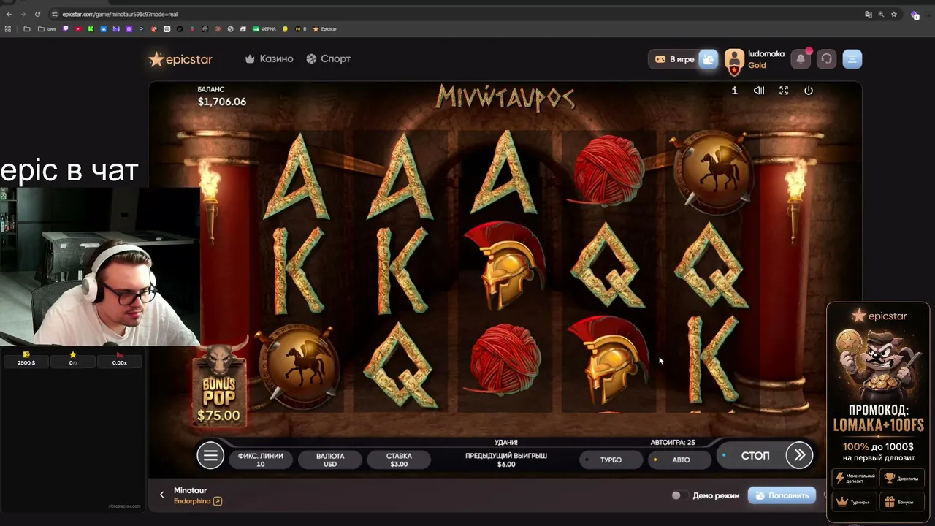Image resolution: width=935 pixels, height=526 pixels.
Task: Open Бонусы in the promo card
Action: coord(901,502)
